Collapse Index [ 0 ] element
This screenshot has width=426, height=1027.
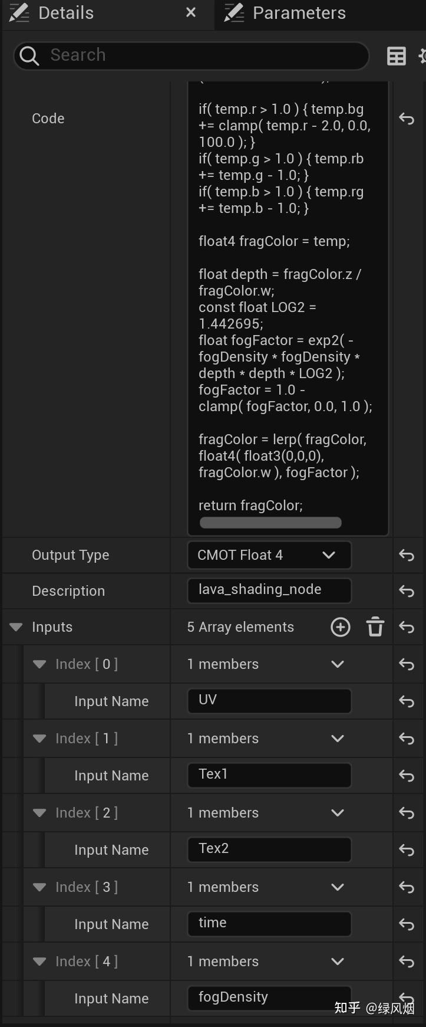pyautogui.click(x=39, y=664)
